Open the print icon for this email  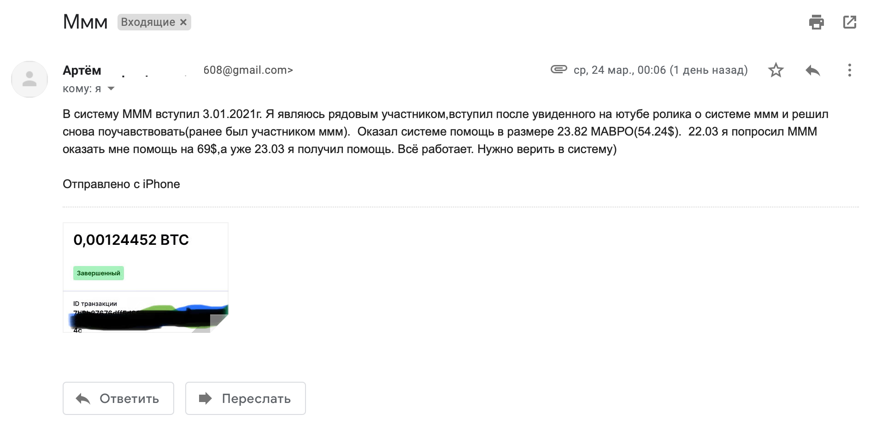click(x=817, y=22)
